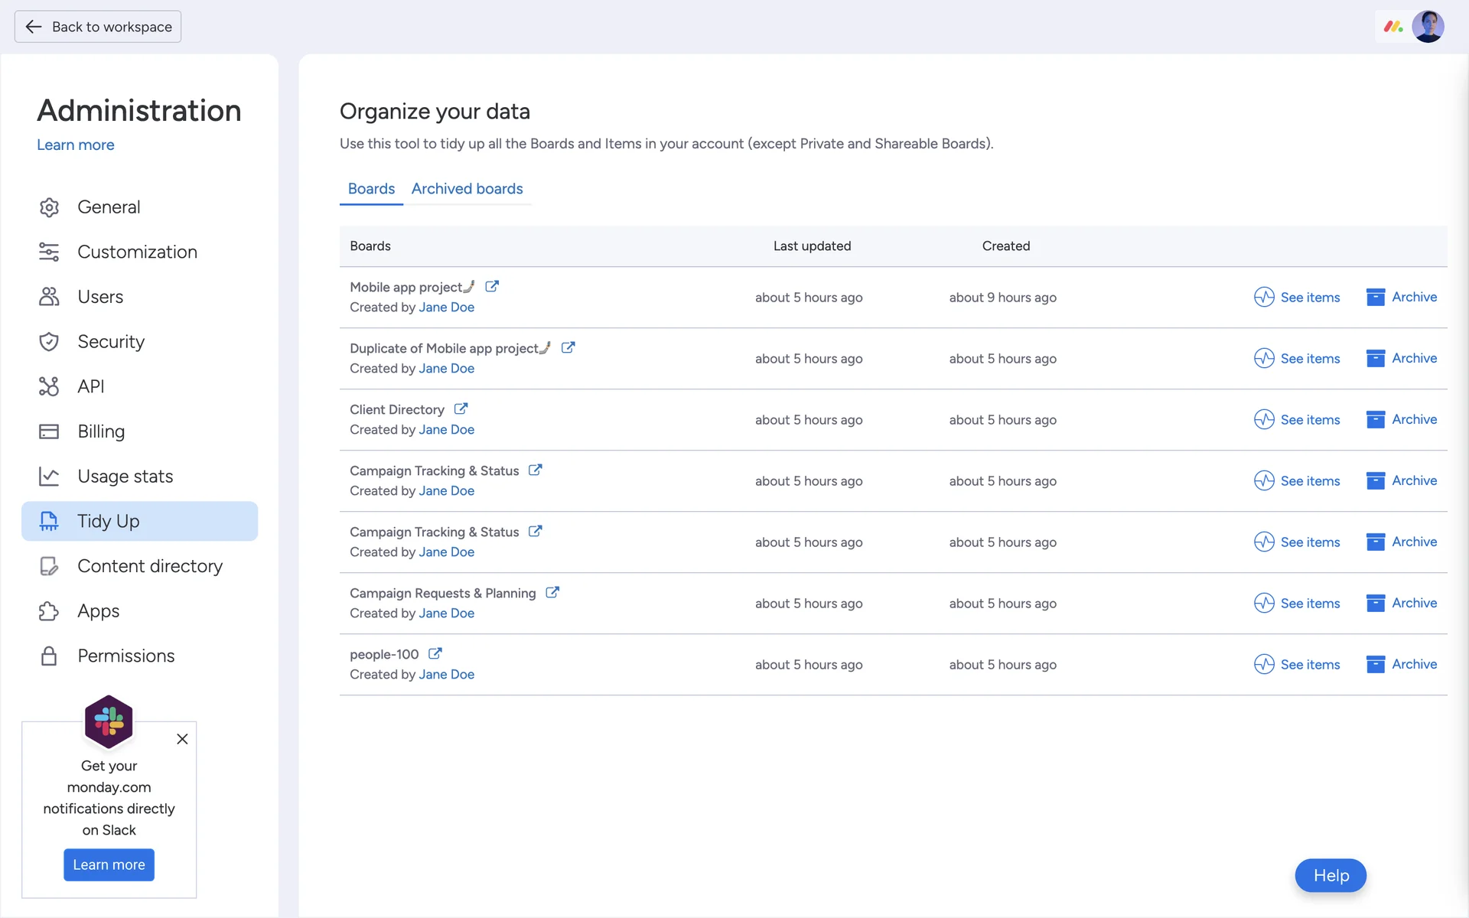Click the monday.com logo icon at top right
Image resolution: width=1469 pixels, height=918 pixels.
coord(1392,27)
